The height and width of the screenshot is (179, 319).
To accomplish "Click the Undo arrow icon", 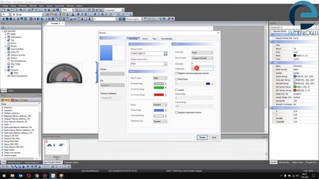I will pos(20,10).
